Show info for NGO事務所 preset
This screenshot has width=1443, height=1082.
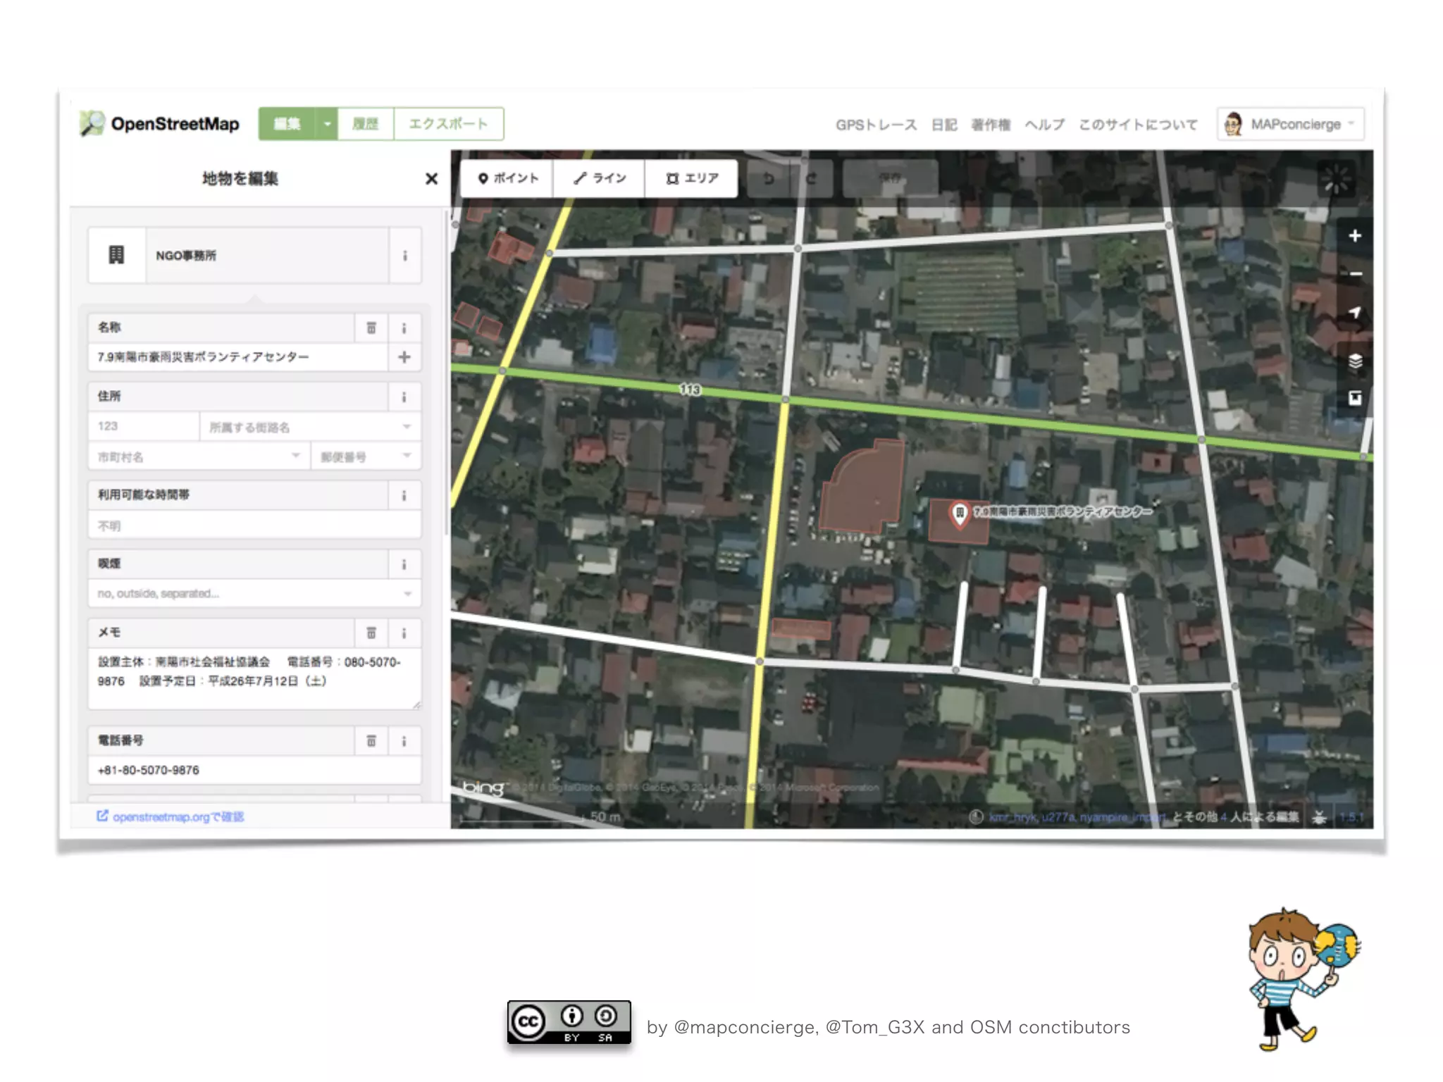click(404, 255)
